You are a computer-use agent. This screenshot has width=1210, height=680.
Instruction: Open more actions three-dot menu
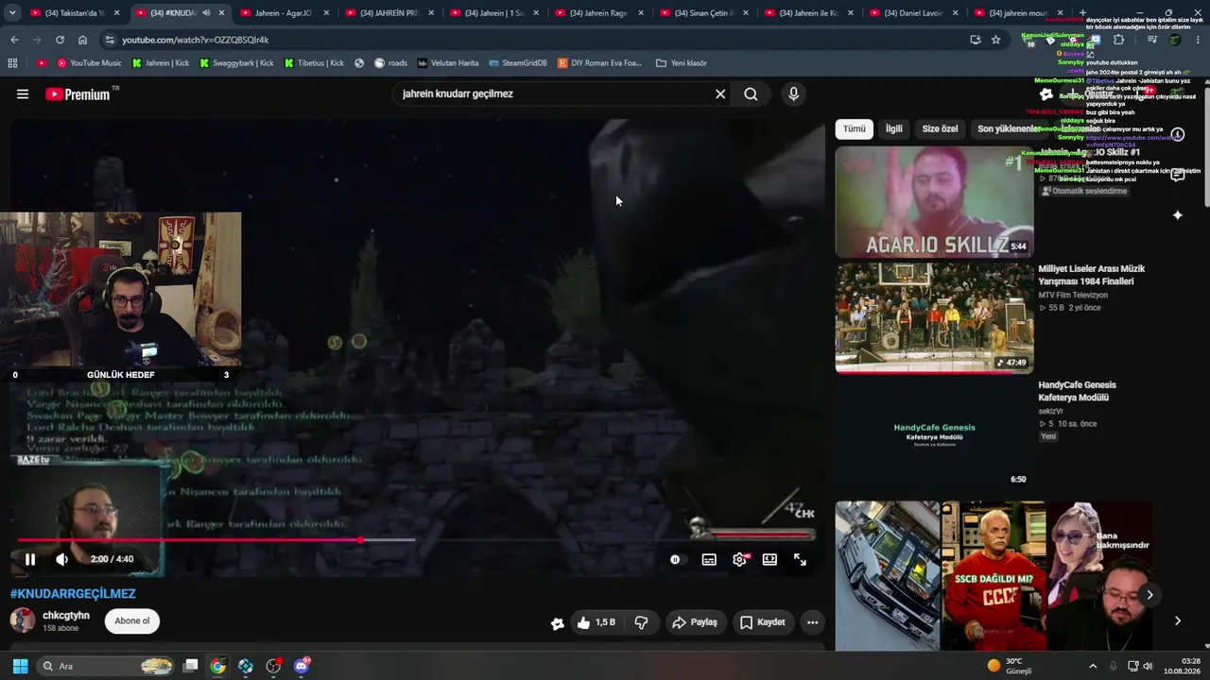pyautogui.click(x=812, y=622)
